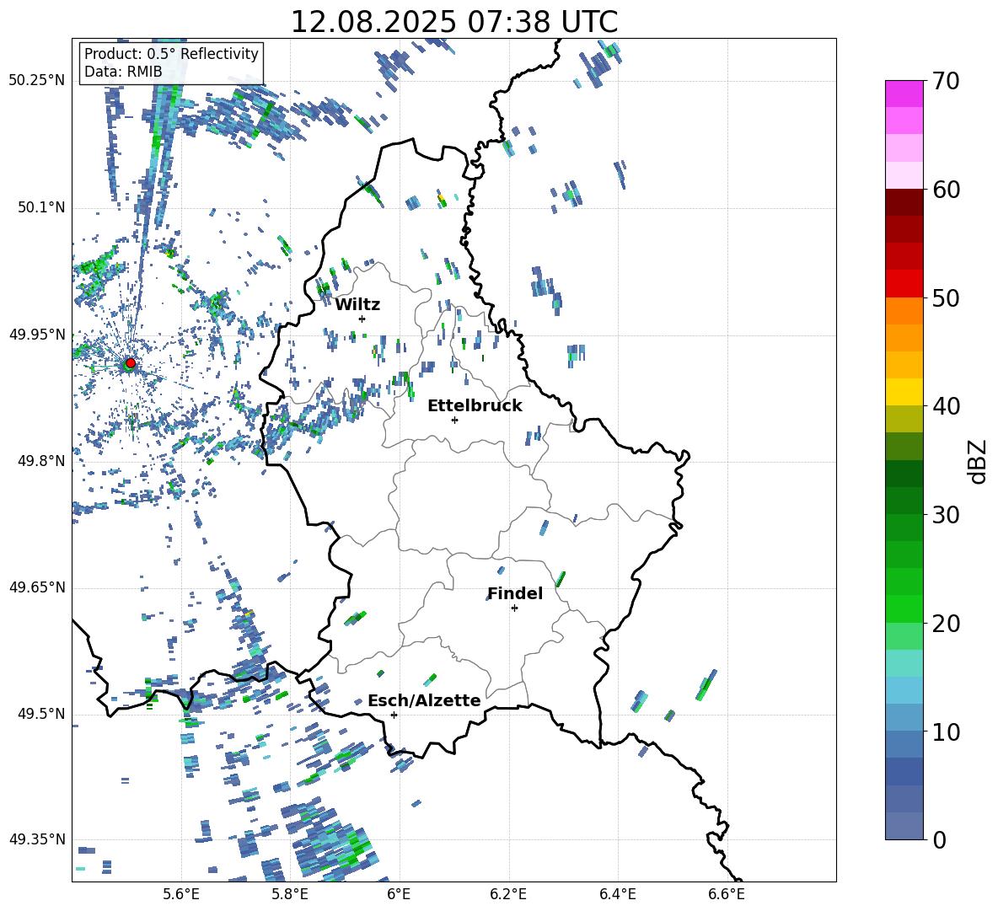
Task: Click the colorbar tick value 20
Action: pyautogui.click(x=946, y=624)
